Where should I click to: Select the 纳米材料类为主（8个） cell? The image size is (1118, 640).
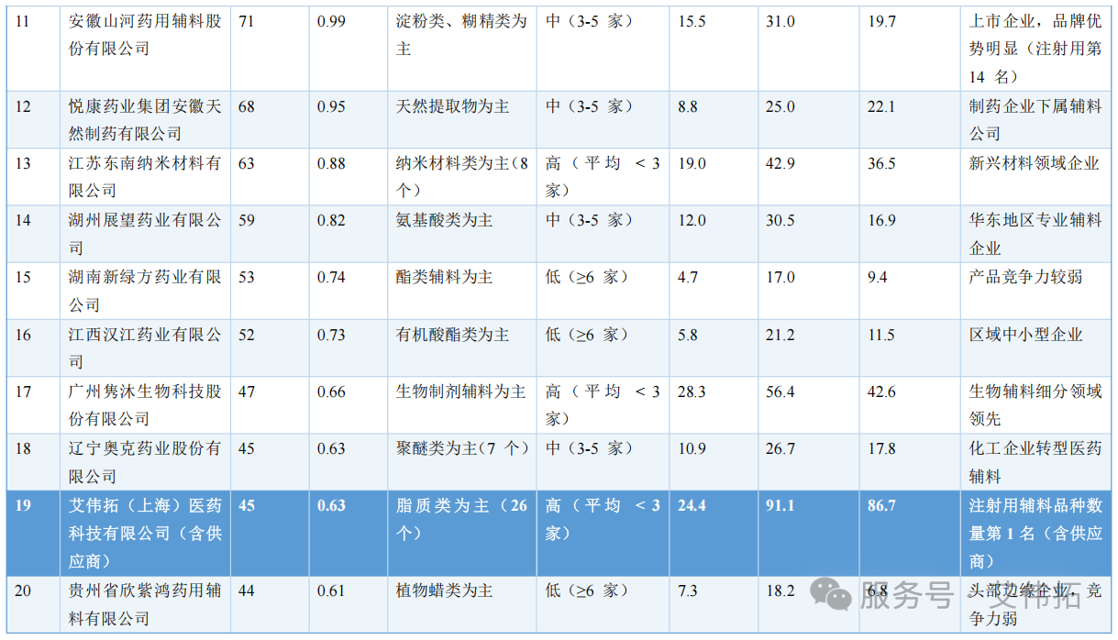461,177
